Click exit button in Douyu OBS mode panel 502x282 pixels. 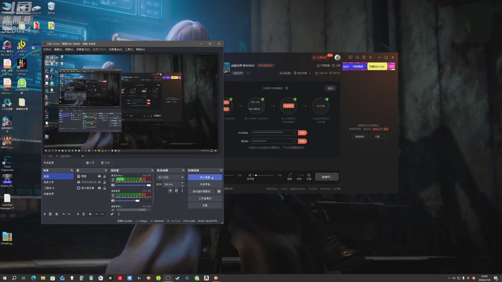[331, 88]
